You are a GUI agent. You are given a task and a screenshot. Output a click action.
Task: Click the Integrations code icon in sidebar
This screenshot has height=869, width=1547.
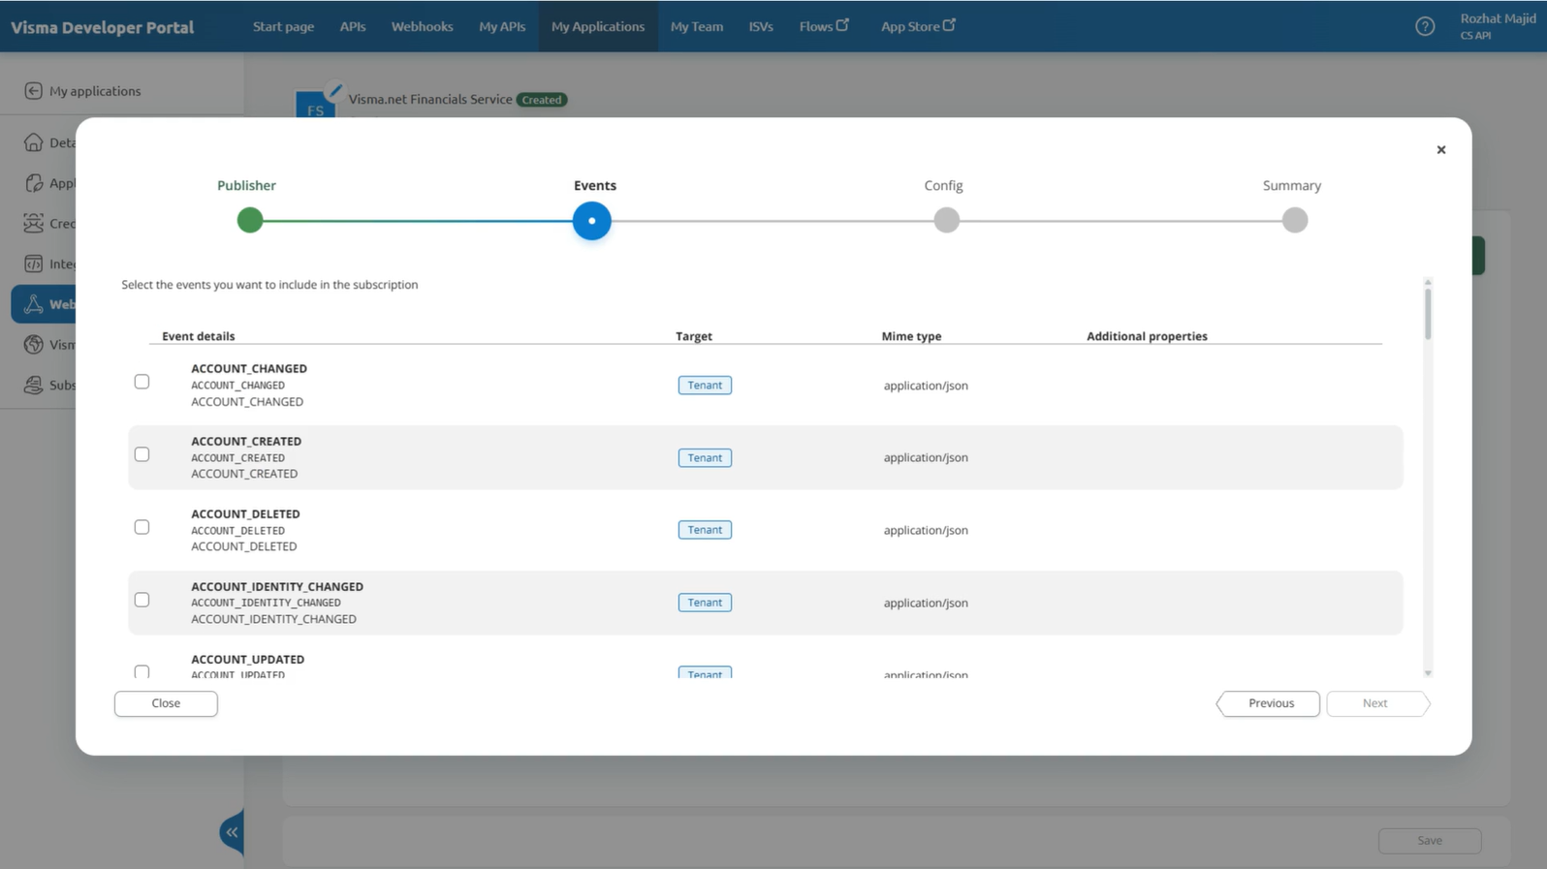[x=33, y=264]
